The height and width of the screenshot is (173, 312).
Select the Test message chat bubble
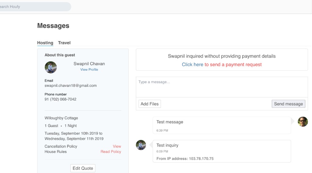click(x=222, y=125)
